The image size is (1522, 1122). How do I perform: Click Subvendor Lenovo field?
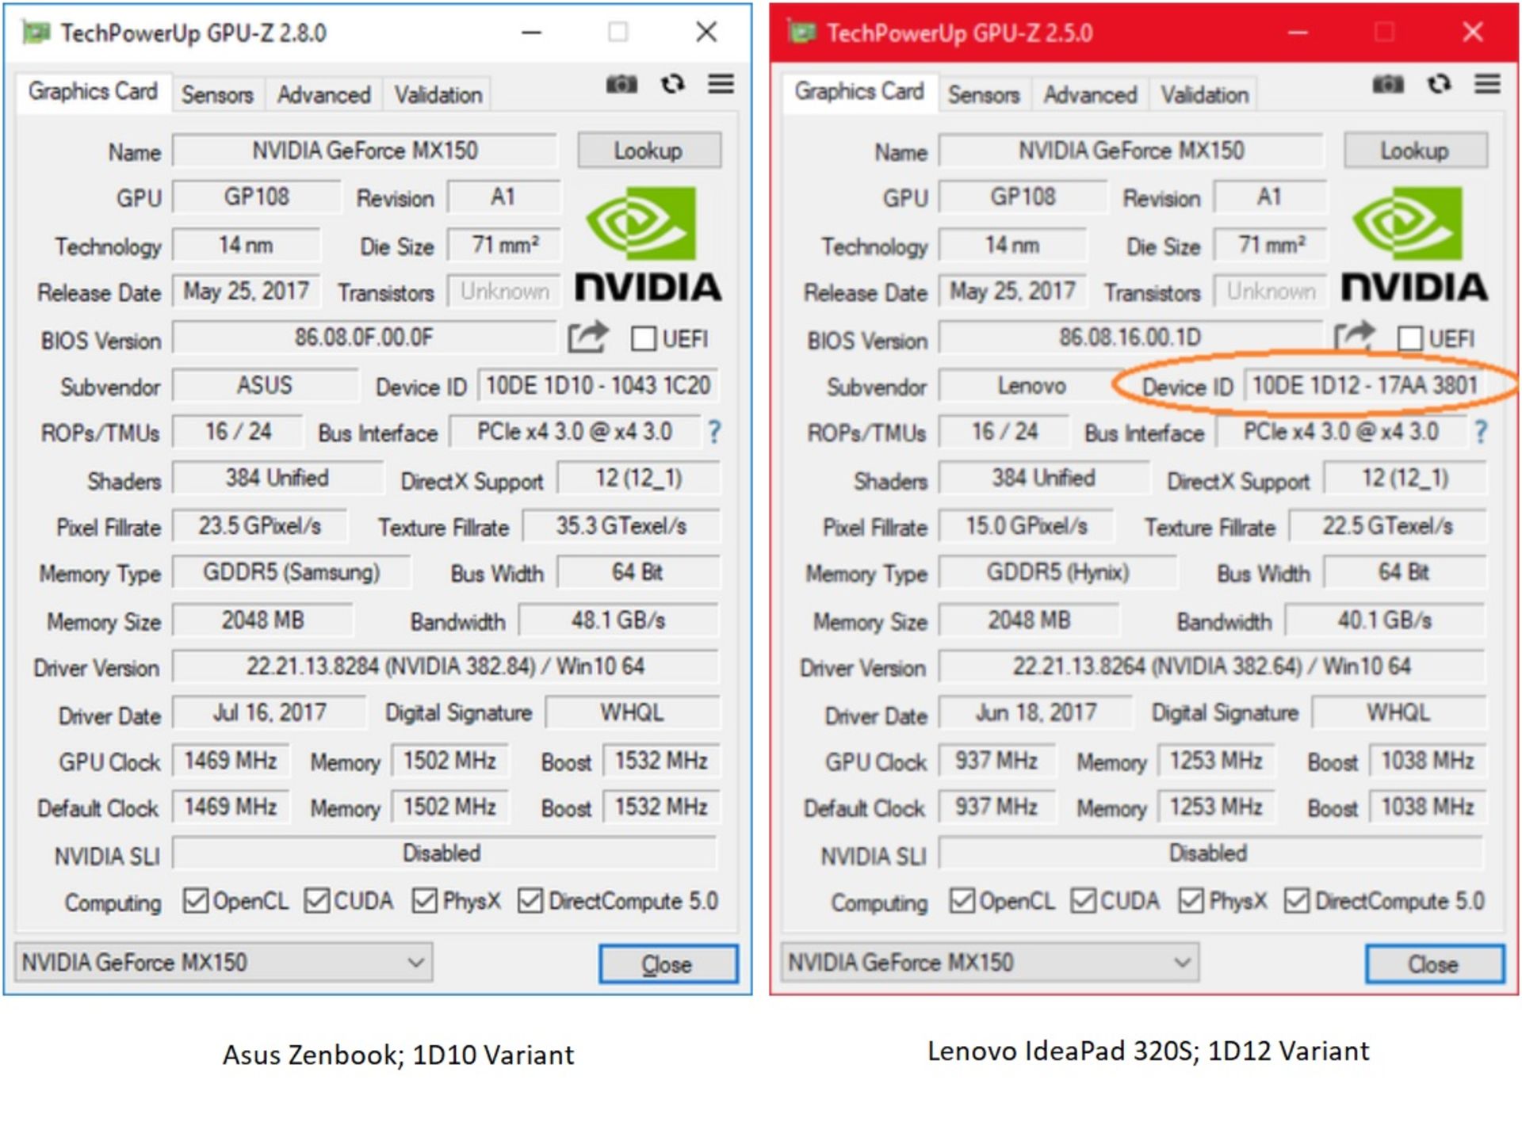(1031, 386)
